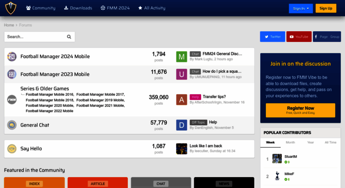Click the pink Help tag
The width and height of the screenshot is (345, 188).
coord(195,97)
